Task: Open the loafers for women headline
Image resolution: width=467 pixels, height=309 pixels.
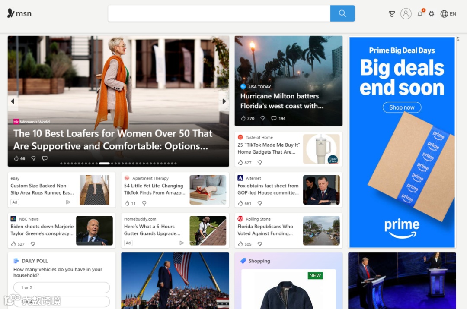Action: click(x=113, y=140)
